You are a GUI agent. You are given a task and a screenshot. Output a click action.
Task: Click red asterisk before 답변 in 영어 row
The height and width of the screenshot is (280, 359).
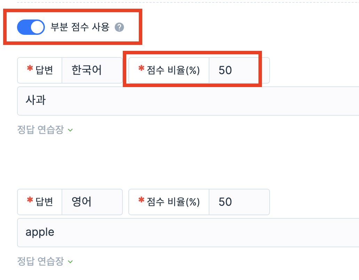(30, 201)
